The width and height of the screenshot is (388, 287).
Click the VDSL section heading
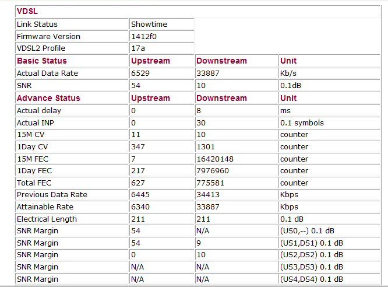[x=27, y=12]
